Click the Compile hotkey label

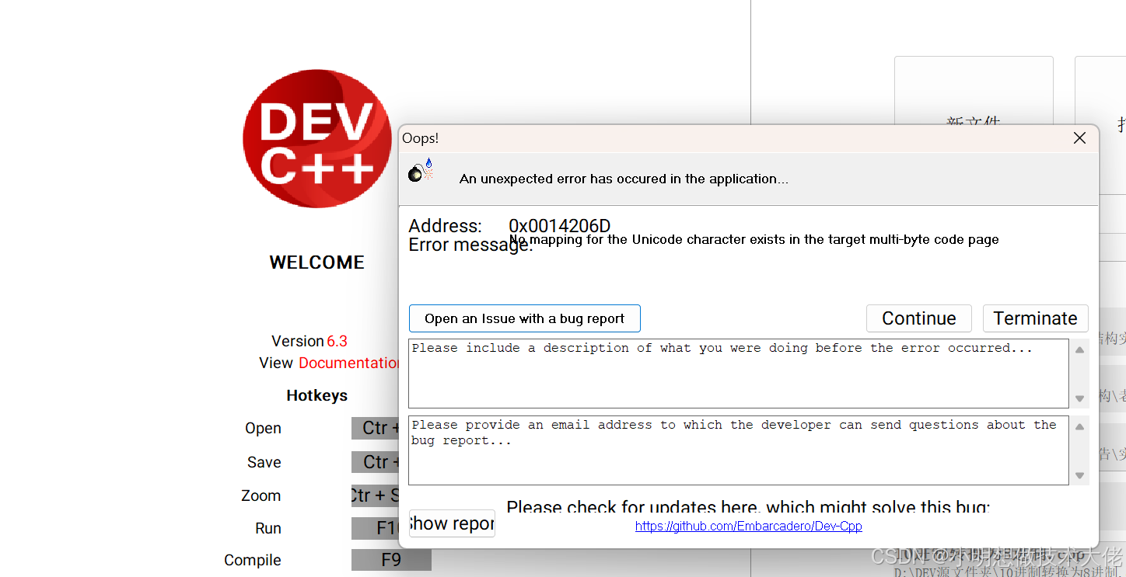tap(253, 561)
